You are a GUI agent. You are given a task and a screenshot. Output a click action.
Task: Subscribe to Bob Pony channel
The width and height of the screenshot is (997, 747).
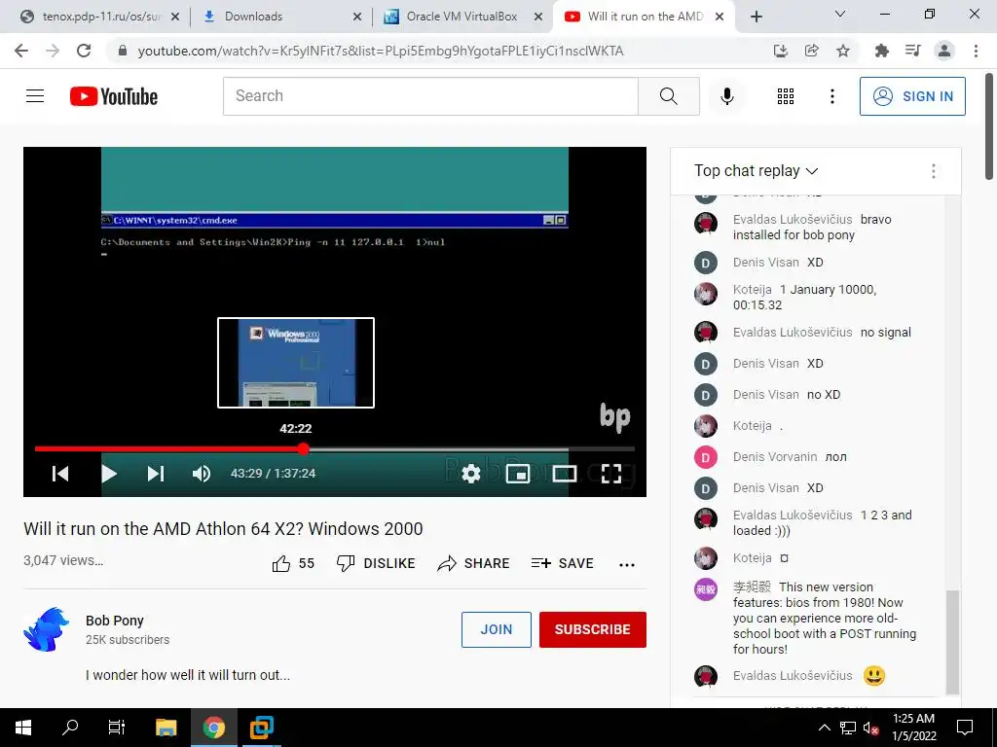click(x=593, y=629)
